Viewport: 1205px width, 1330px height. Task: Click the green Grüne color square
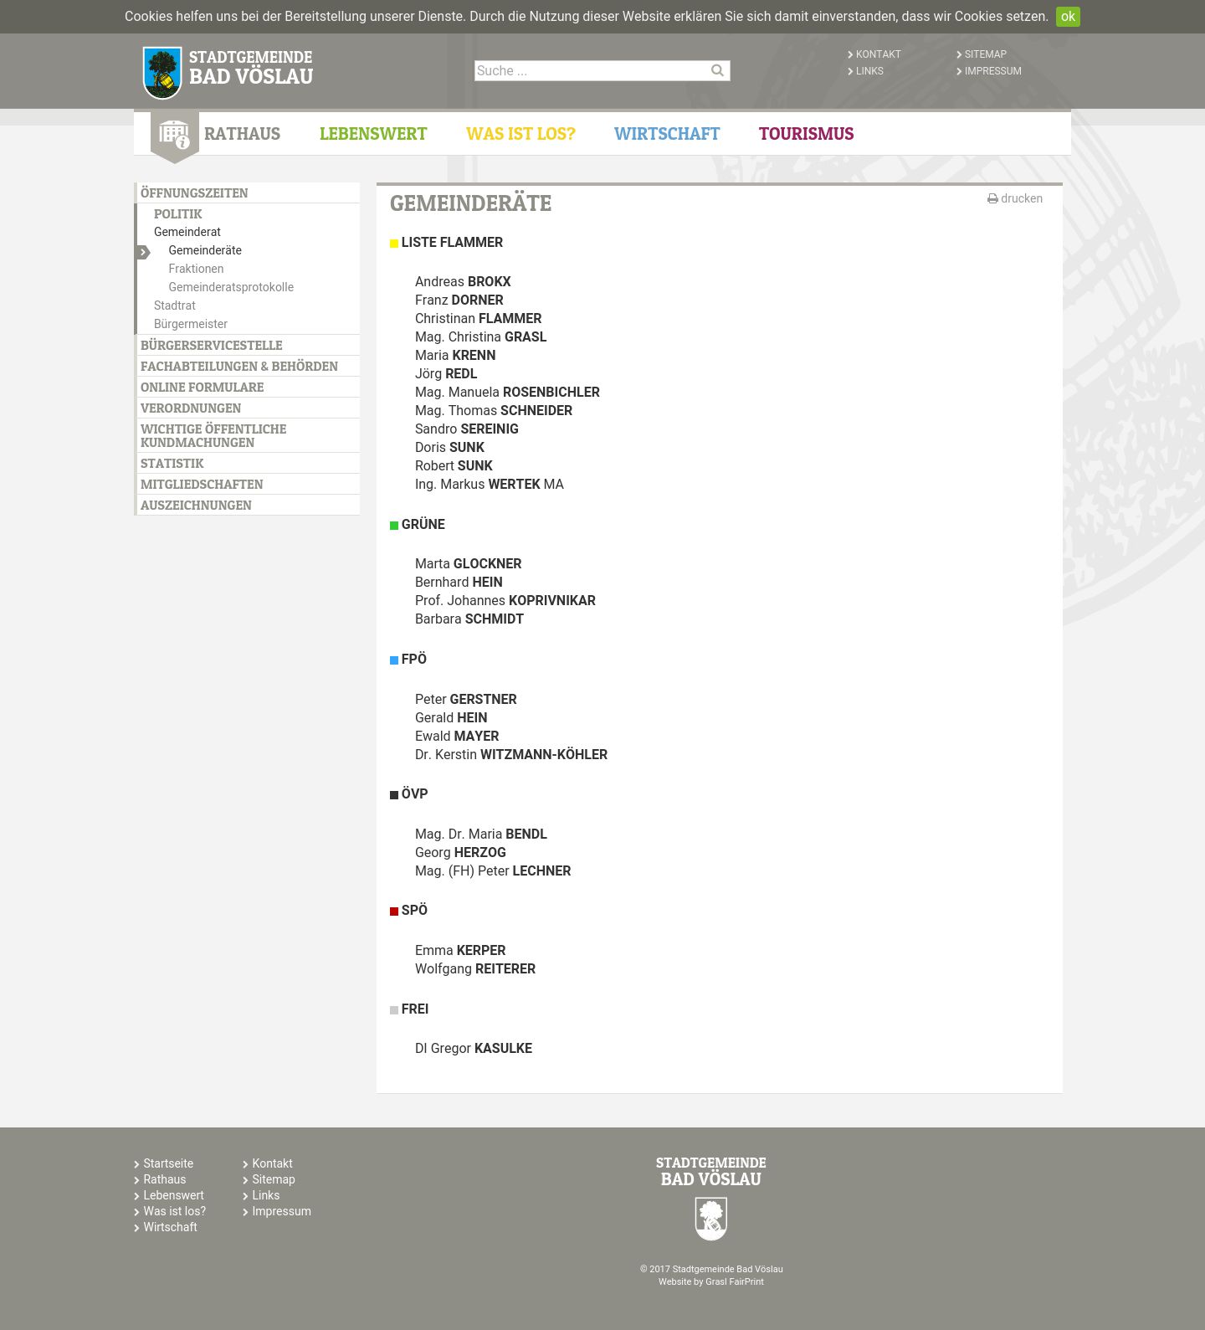(x=394, y=526)
